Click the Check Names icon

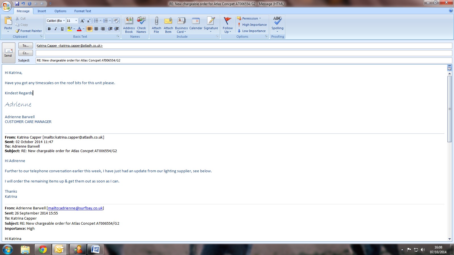click(x=141, y=21)
